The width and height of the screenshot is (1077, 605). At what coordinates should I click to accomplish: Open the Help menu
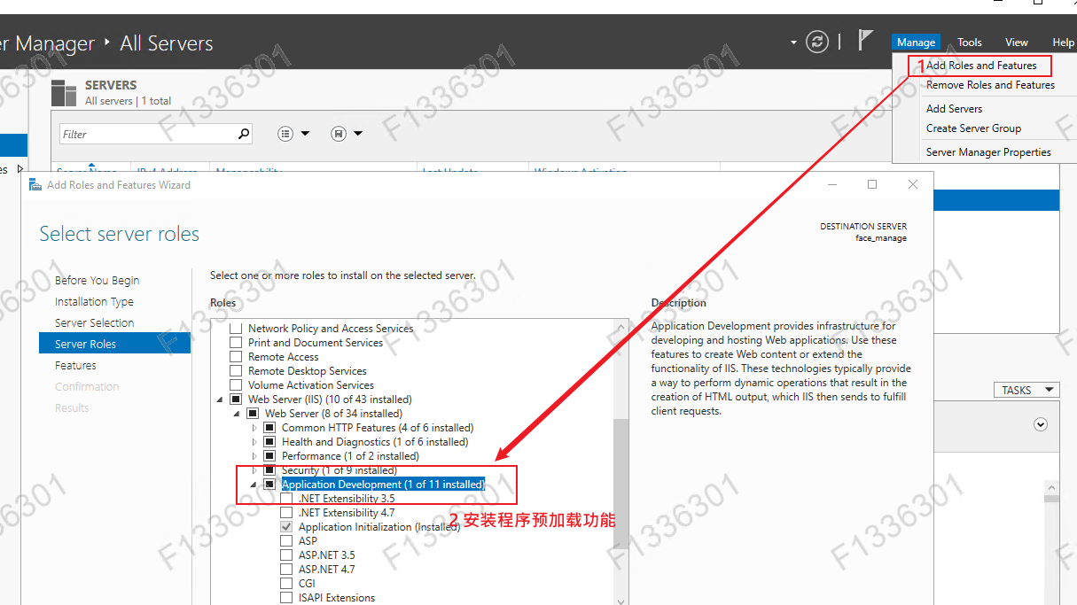click(1063, 43)
